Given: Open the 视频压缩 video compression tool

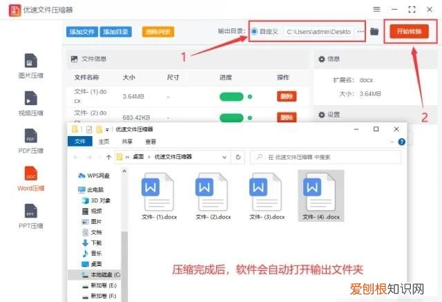Looking at the screenshot, I should pos(30,104).
